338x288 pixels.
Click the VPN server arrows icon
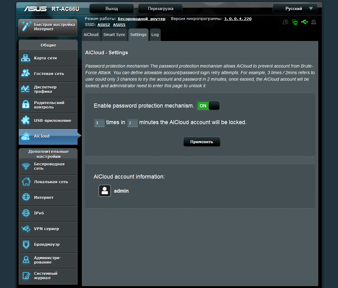point(26,229)
